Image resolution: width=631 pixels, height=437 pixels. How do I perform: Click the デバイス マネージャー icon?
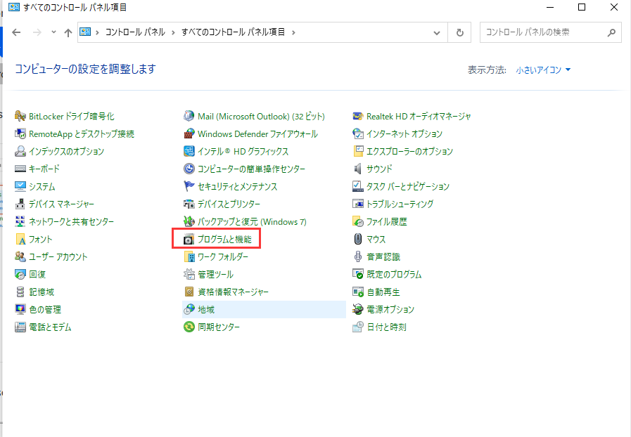click(x=20, y=204)
